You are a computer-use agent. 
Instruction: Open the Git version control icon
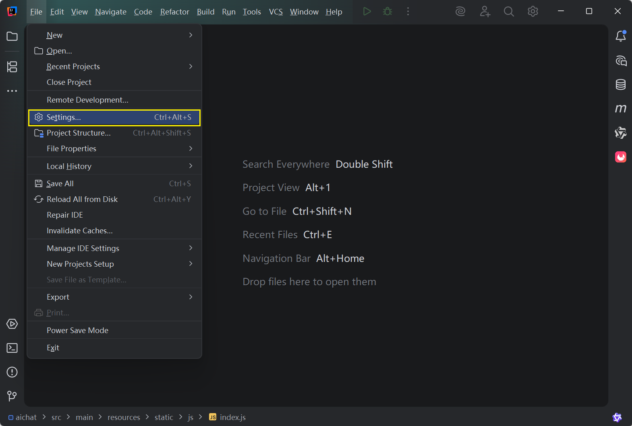pos(12,396)
